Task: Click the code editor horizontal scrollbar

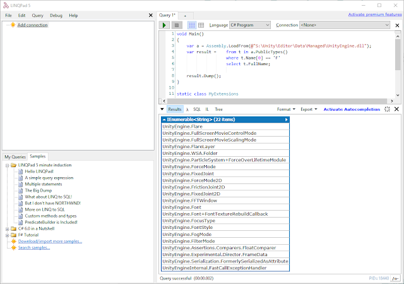Action: [277, 101]
